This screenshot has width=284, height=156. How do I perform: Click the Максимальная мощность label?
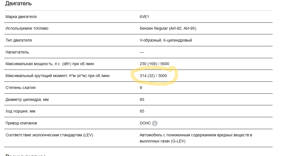click(50, 64)
